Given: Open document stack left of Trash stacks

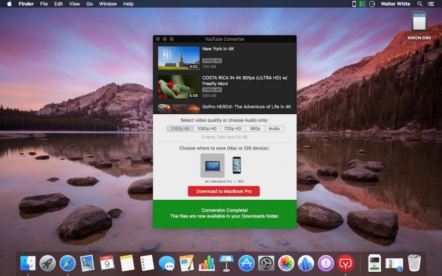Looking at the screenshot, I should pos(375,263).
